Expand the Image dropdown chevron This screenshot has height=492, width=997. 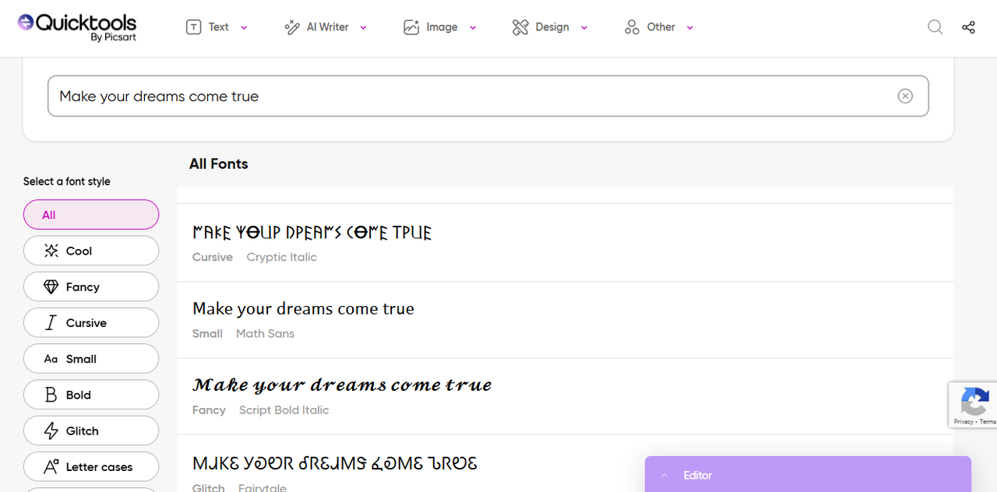(x=473, y=28)
